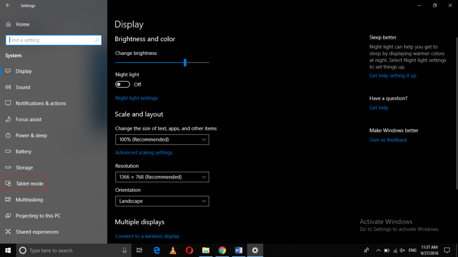This screenshot has width=458, height=257.
Task: Toggle the Night light switch
Action: pyautogui.click(x=122, y=84)
